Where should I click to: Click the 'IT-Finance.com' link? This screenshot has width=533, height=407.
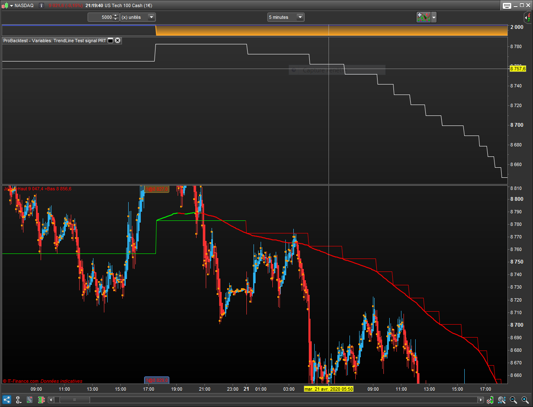(23, 381)
